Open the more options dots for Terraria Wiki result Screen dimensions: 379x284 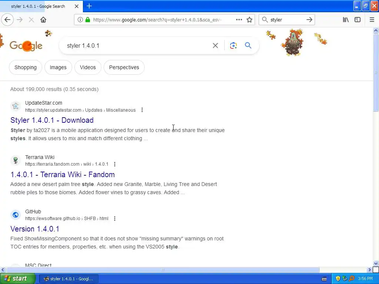pyautogui.click(x=115, y=164)
